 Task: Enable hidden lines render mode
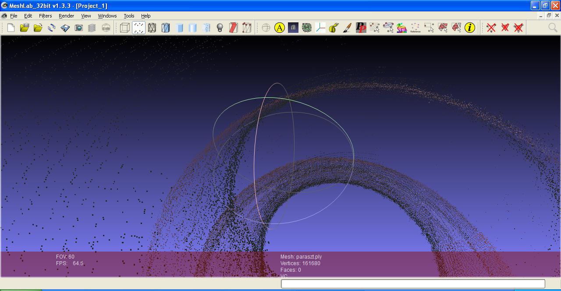coord(166,28)
